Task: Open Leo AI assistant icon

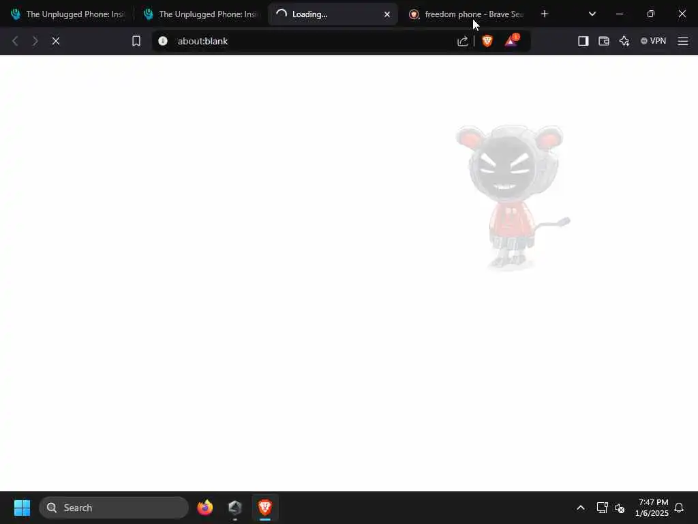Action: pos(624,41)
